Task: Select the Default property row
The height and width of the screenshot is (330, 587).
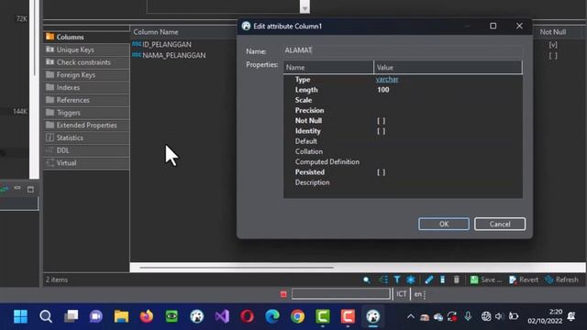Action: click(x=403, y=141)
